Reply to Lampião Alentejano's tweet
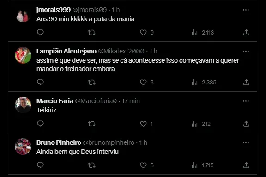The image size is (266, 177). click(x=40, y=82)
